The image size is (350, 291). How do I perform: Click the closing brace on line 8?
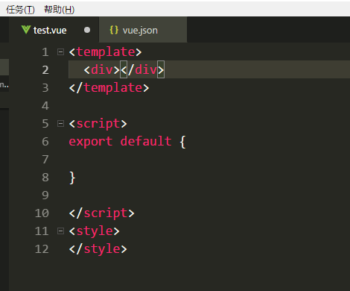point(72,178)
